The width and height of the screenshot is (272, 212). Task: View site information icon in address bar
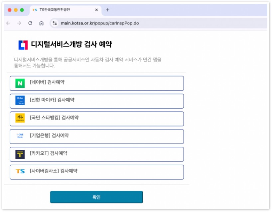click(55, 23)
